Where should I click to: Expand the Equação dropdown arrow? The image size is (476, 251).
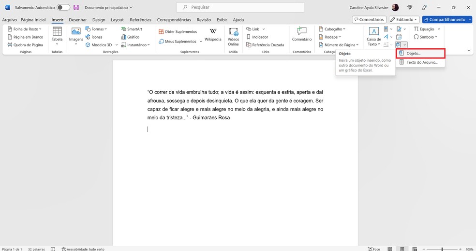(x=439, y=29)
